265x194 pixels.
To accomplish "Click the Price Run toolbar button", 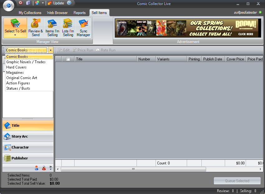I will click(83, 50).
